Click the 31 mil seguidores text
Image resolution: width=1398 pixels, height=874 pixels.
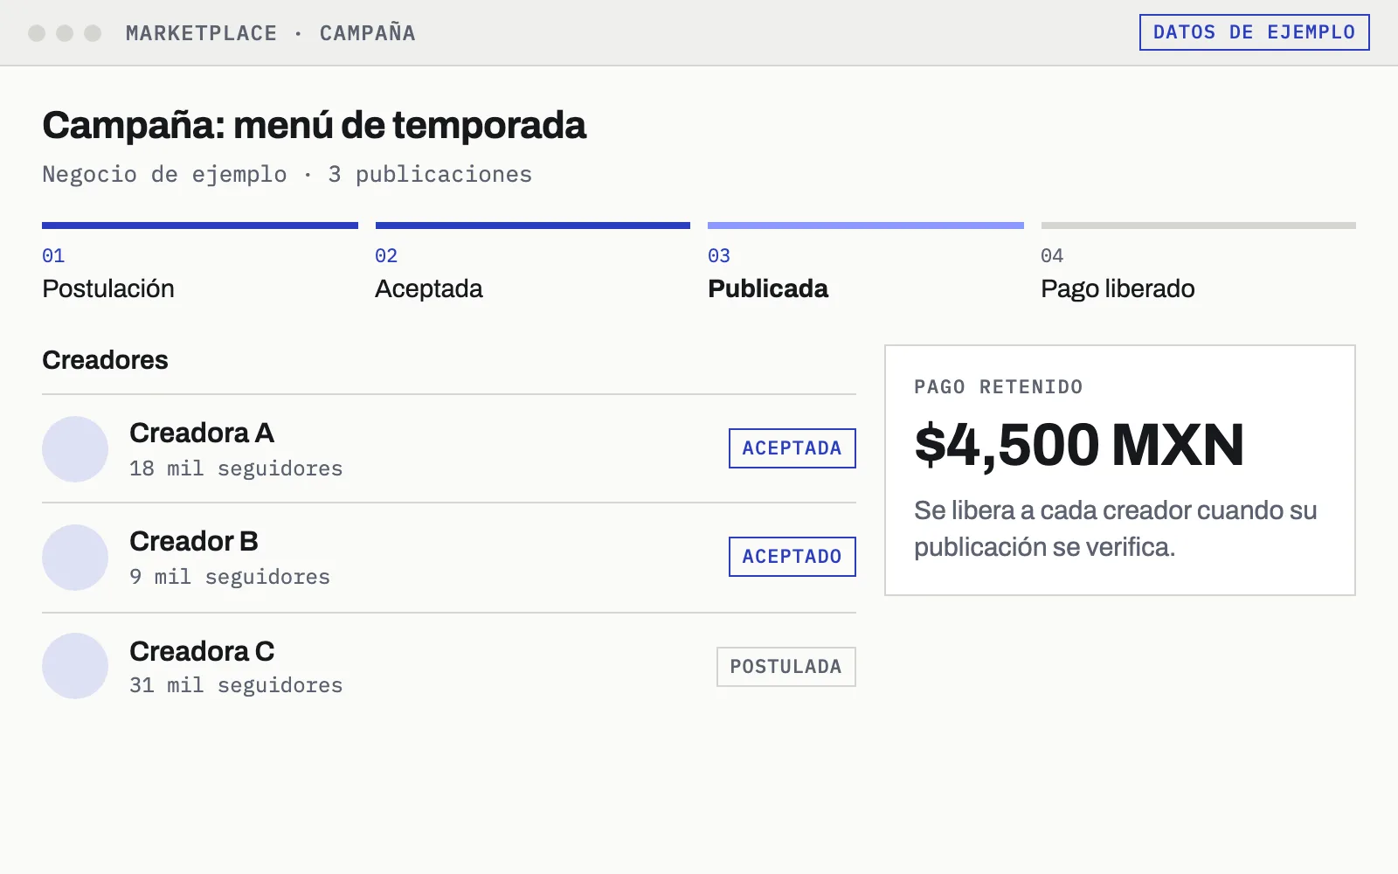tap(236, 685)
